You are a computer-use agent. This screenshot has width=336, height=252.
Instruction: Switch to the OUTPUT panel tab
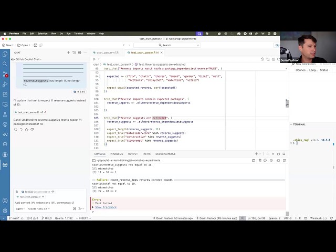[133, 154]
